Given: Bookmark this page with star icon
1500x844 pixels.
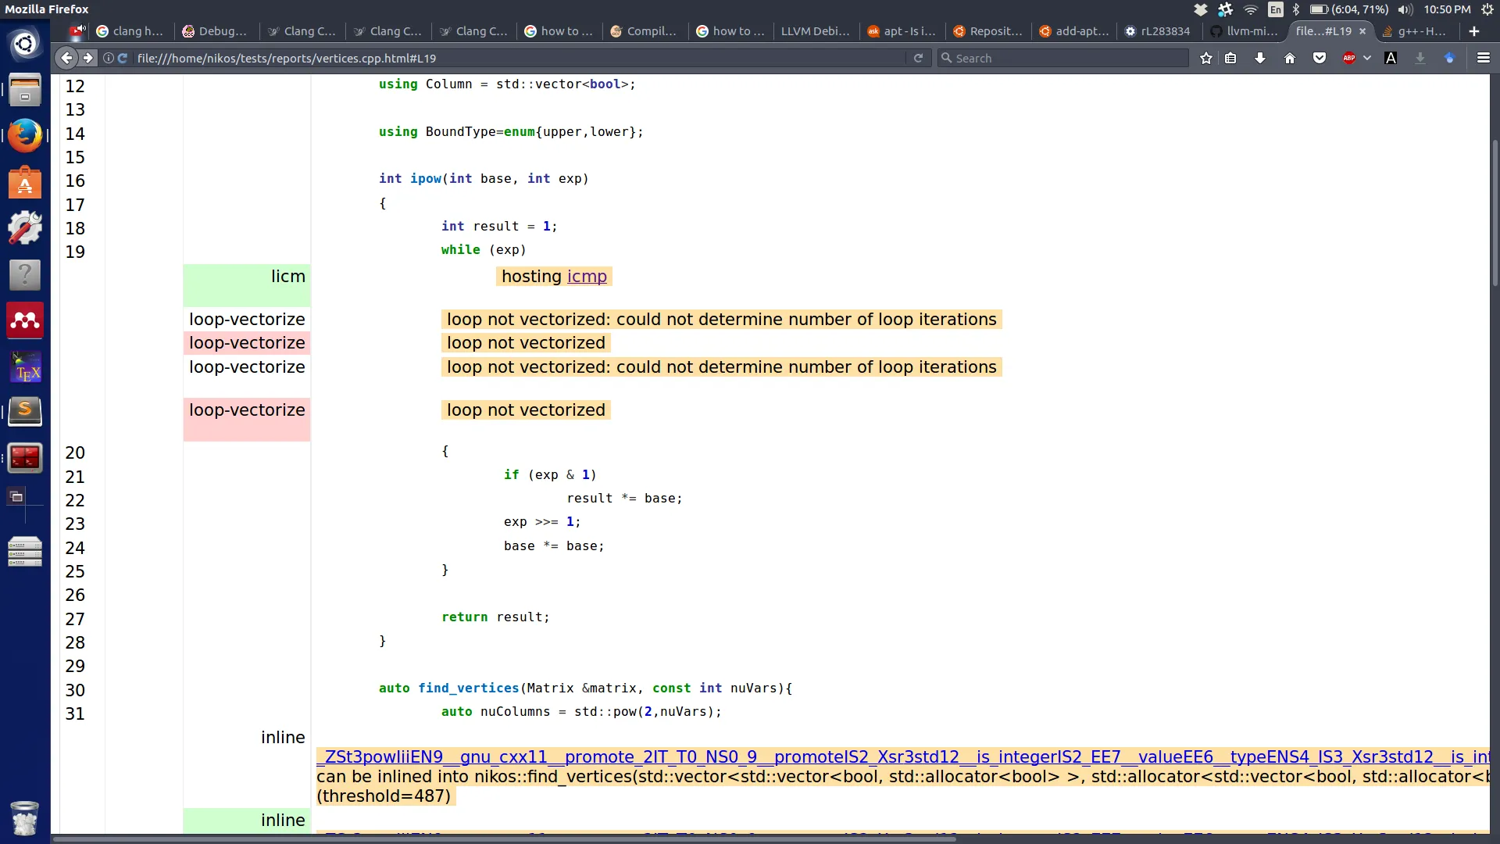Looking at the screenshot, I should coord(1206,58).
